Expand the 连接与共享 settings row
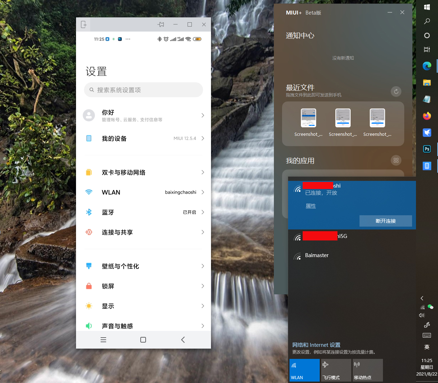438x383 pixels. point(202,232)
